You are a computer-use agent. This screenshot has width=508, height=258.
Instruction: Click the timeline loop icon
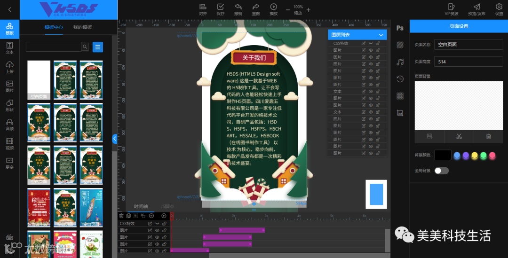151,216
